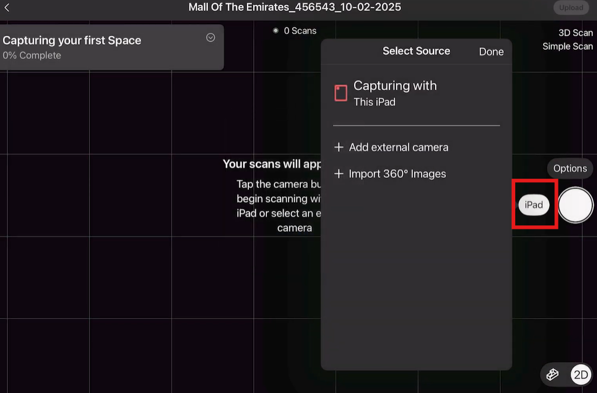The height and width of the screenshot is (393, 597).
Task: Select Add external camera entry
Action: [x=398, y=147]
